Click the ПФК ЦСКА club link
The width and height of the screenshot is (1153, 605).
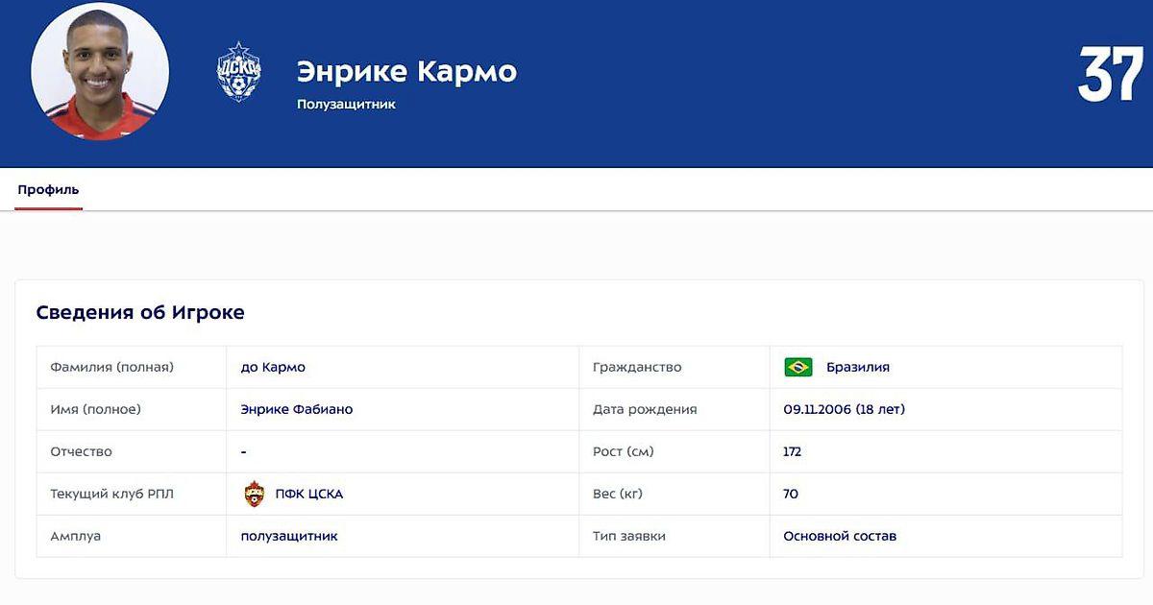(308, 494)
